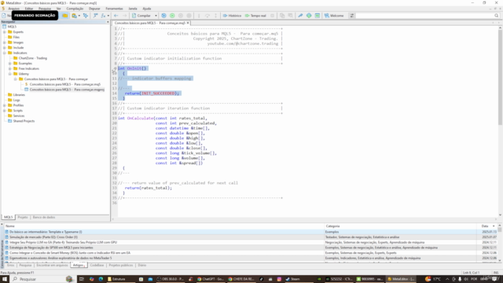
Task: Expand the Free Indicators folder
Action: [x=10, y=68]
